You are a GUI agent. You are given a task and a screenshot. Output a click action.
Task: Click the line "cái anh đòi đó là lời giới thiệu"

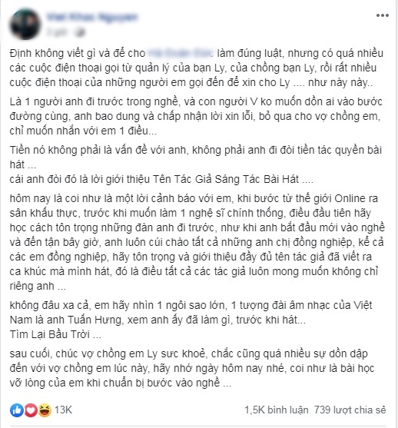pos(161,179)
